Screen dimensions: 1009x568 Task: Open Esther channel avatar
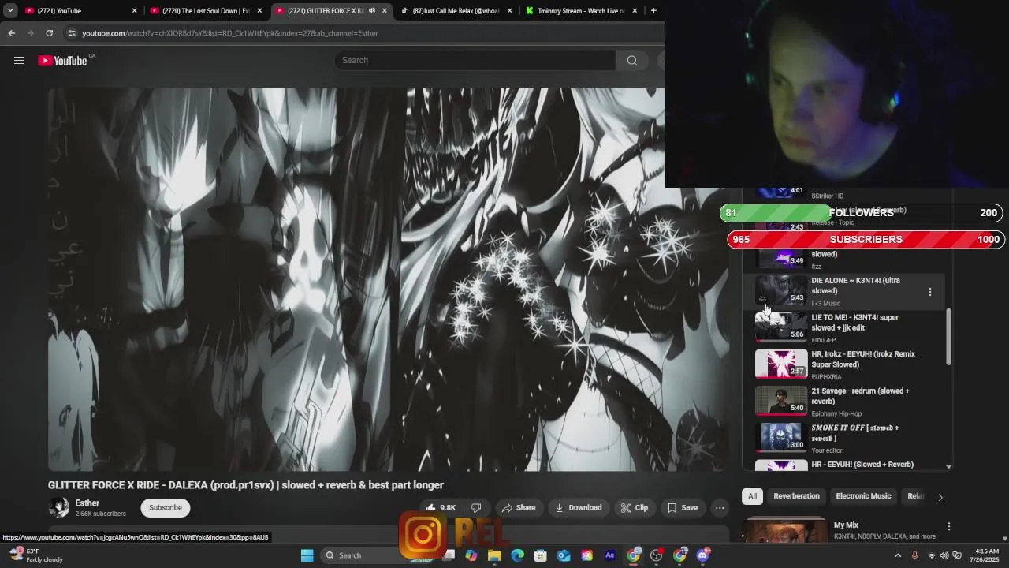(x=58, y=507)
